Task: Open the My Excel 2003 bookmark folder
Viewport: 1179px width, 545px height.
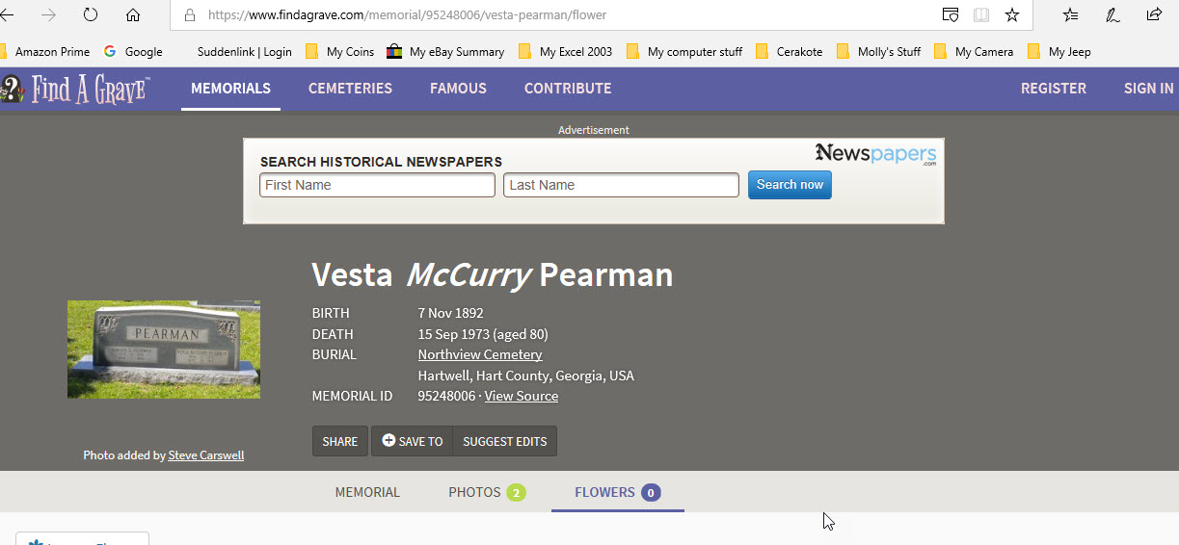Action: pos(565,52)
